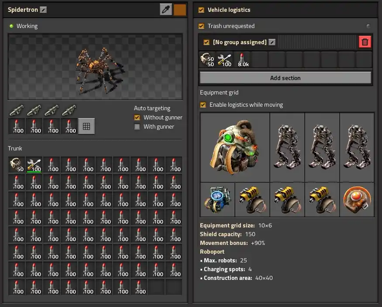Select the last exoskeleton in the equipment grid
Viewport: 382px width, 307px height.
(x=357, y=147)
